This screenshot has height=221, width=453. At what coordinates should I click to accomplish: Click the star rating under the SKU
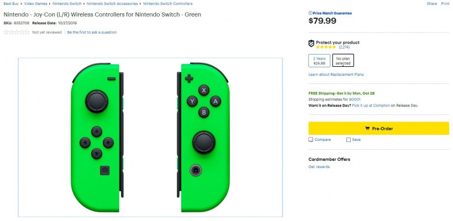[x=17, y=33]
